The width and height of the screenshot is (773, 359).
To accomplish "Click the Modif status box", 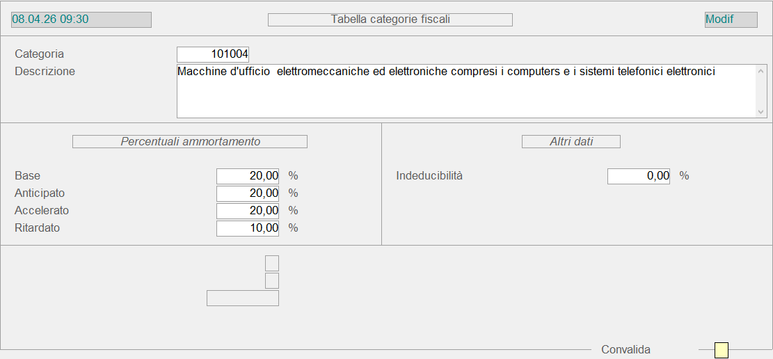I will (x=731, y=19).
